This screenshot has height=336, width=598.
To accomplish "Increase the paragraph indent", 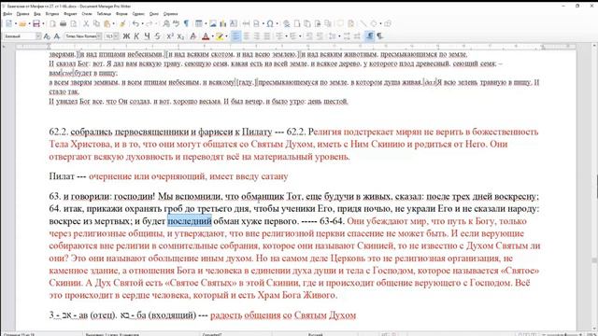I will [309, 36].
